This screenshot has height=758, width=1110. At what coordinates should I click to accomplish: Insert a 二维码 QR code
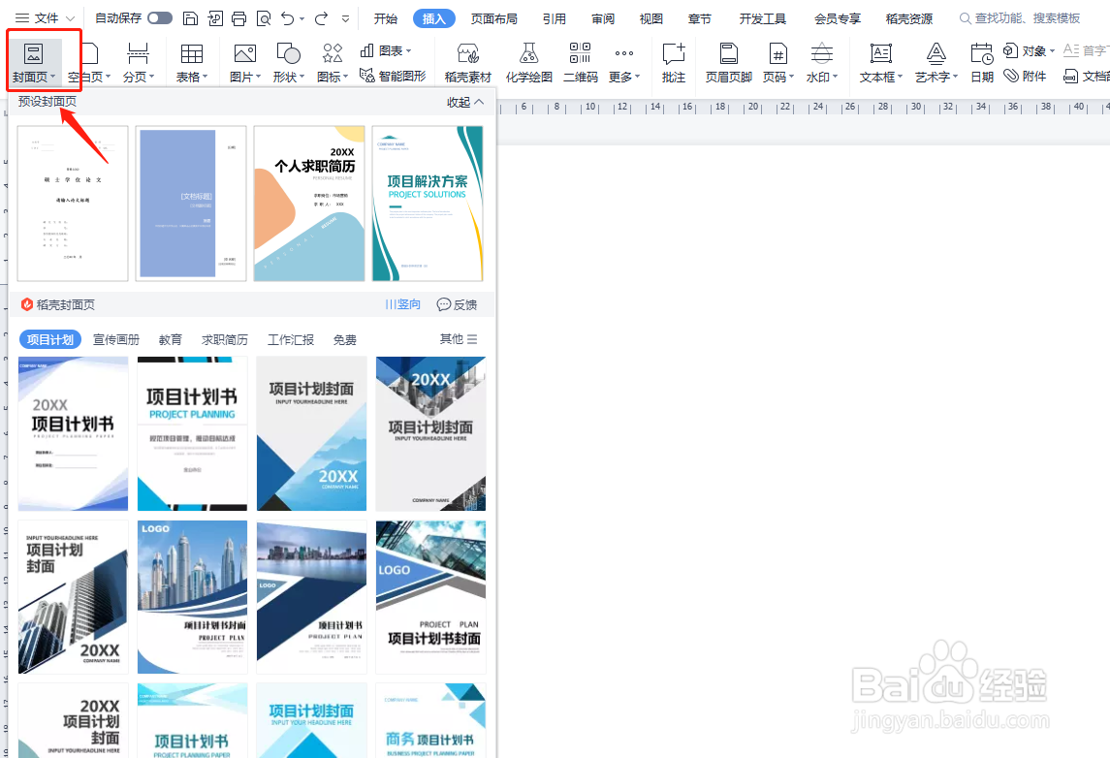[x=581, y=62]
